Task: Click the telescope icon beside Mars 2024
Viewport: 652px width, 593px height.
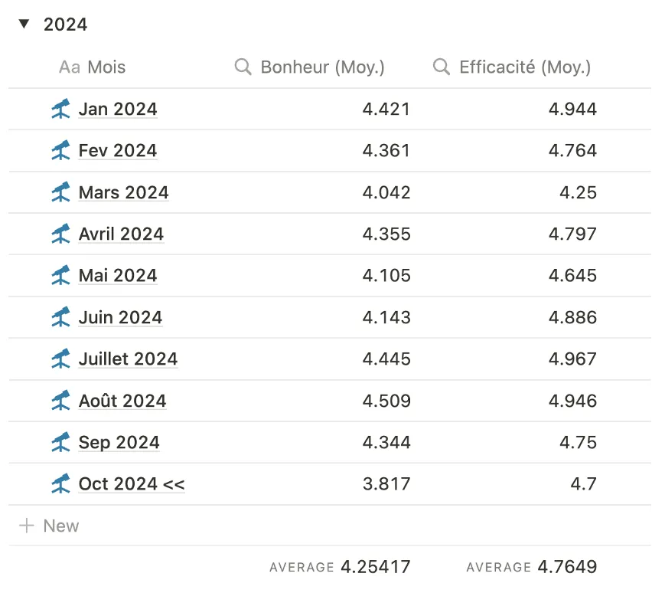Action: click(60, 192)
